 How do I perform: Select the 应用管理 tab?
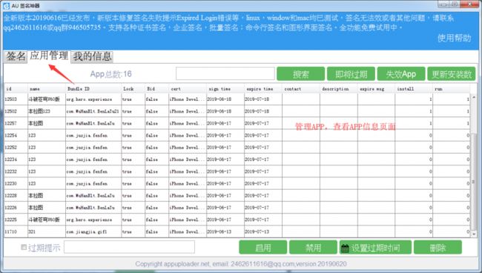[x=49, y=56]
